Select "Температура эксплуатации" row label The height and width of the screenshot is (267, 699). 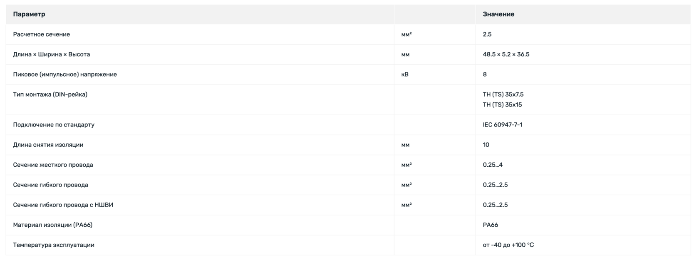(x=54, y=245)
